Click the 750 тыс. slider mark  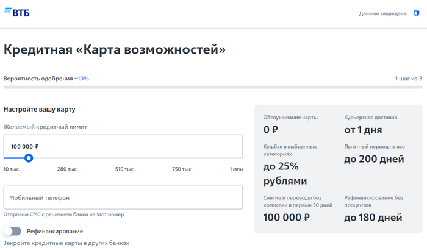182,169
